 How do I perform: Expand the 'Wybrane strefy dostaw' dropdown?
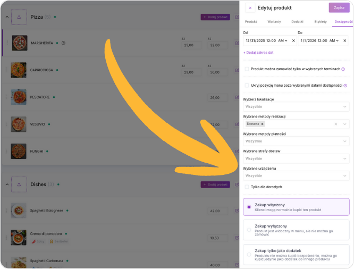(x=296, y=158)
